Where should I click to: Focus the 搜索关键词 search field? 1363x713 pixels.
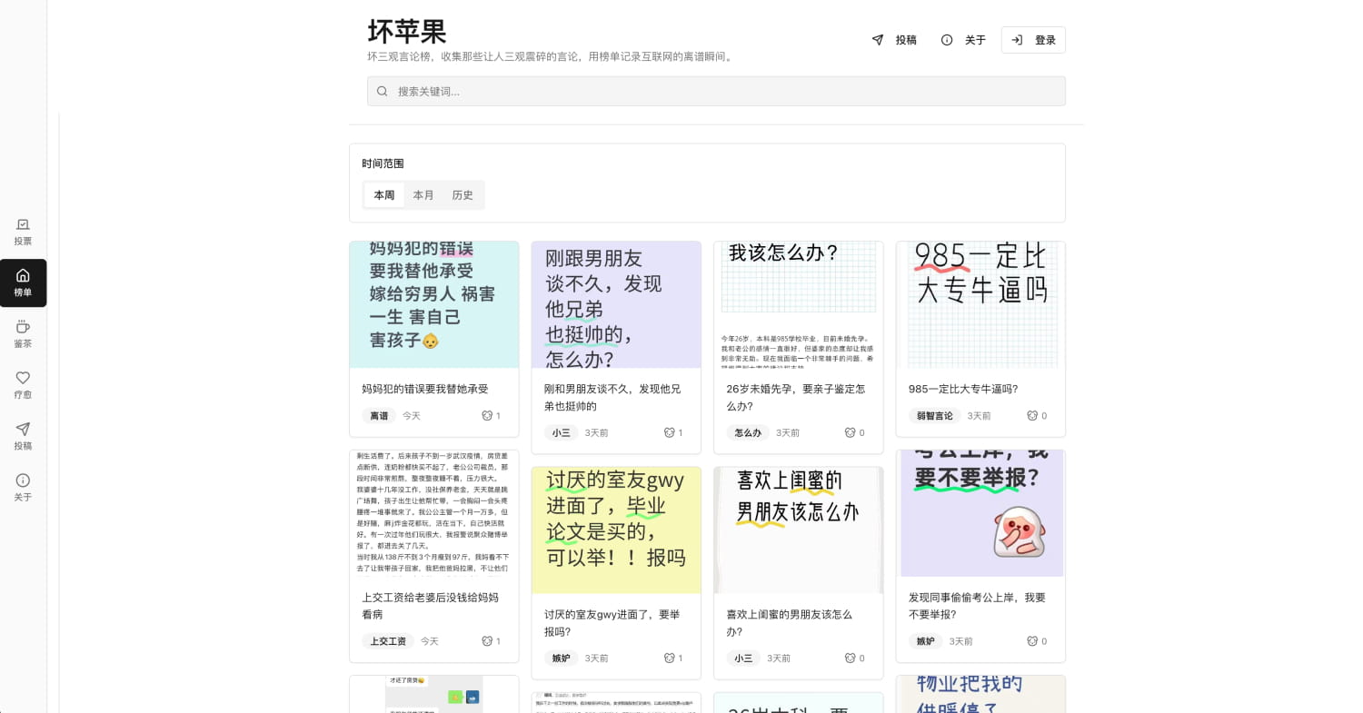[x=716, y=91]
